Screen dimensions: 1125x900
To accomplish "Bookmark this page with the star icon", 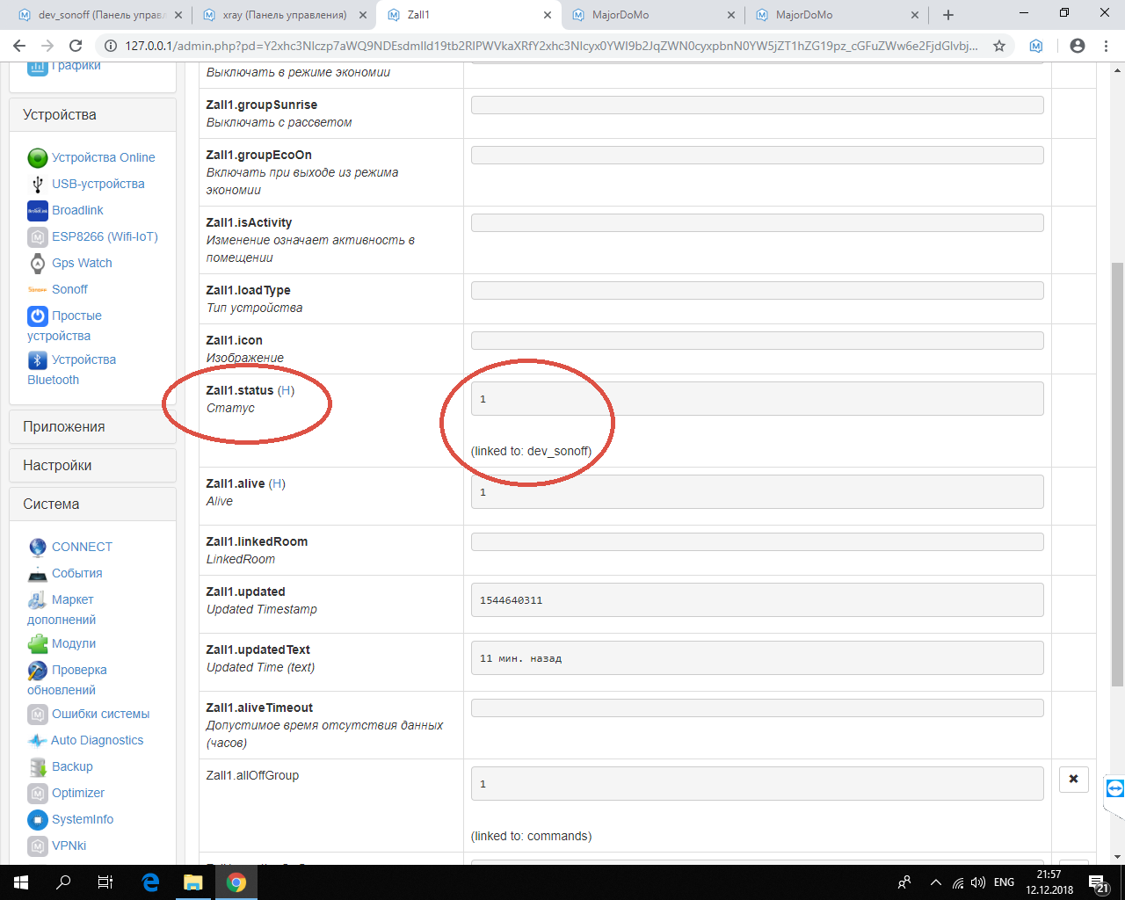I will point(999,46).
